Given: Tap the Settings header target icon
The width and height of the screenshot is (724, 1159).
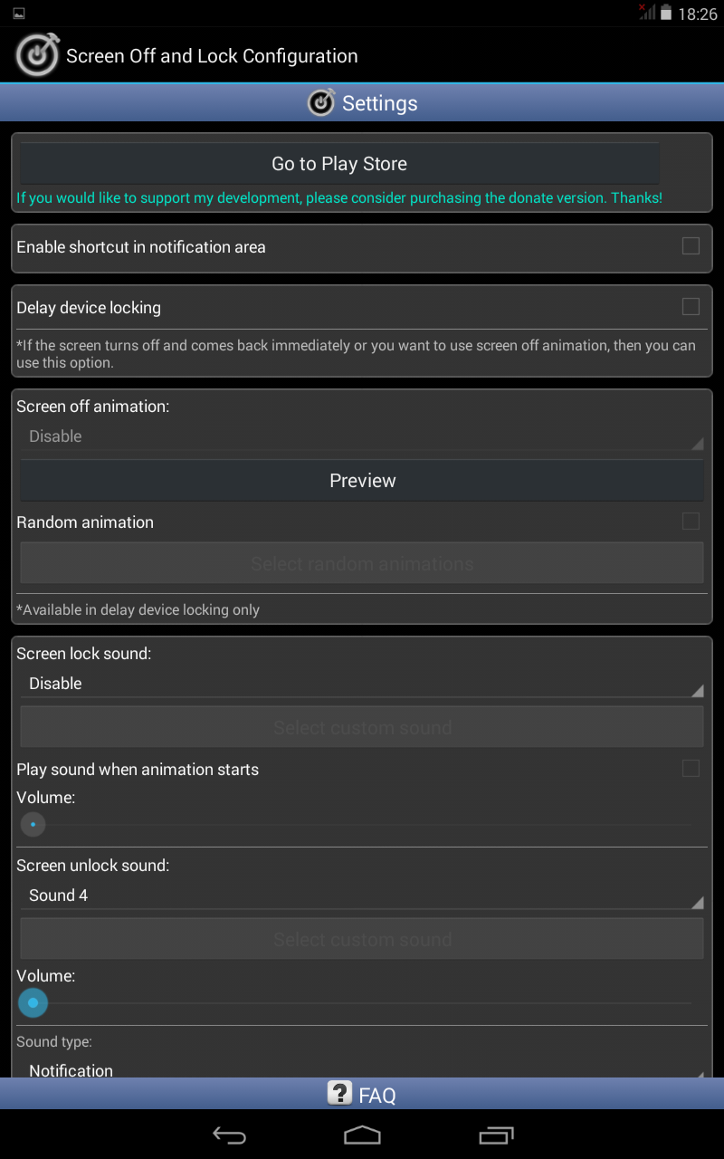Looking at the screenshot, I should click(x=321, y=103).
